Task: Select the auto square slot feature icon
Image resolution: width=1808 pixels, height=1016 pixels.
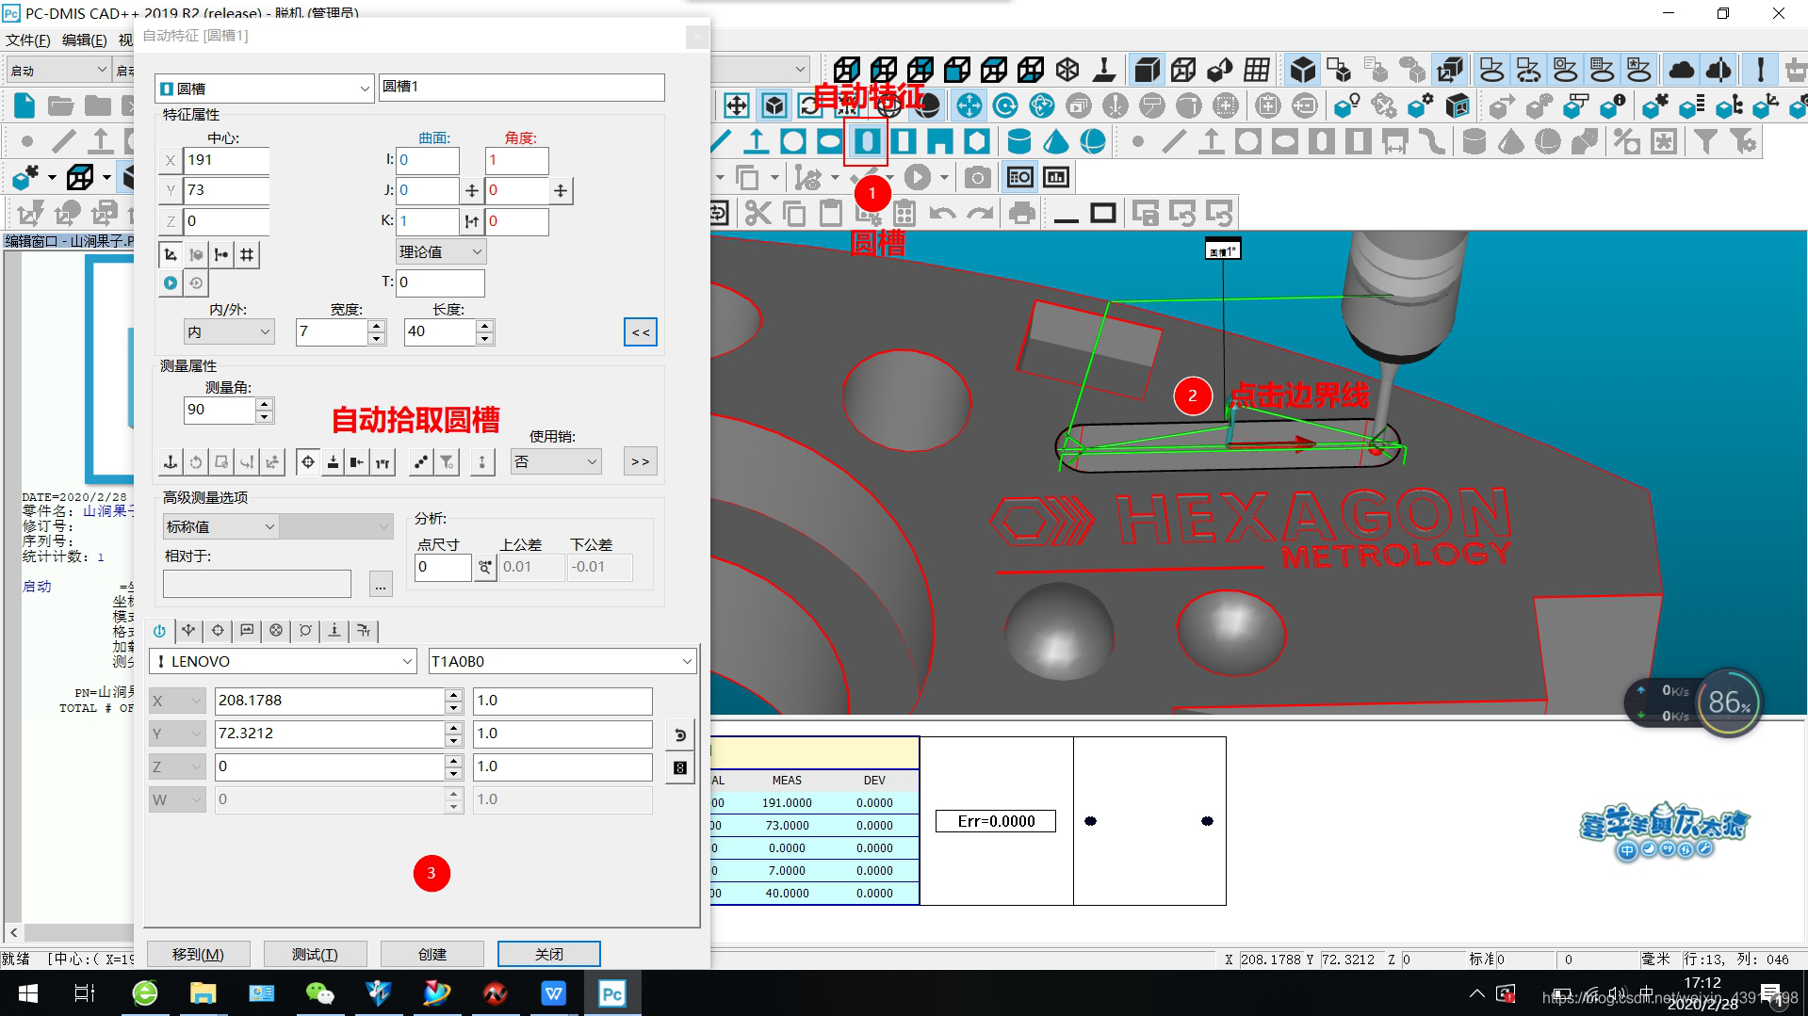Action: tap(904, 142)
